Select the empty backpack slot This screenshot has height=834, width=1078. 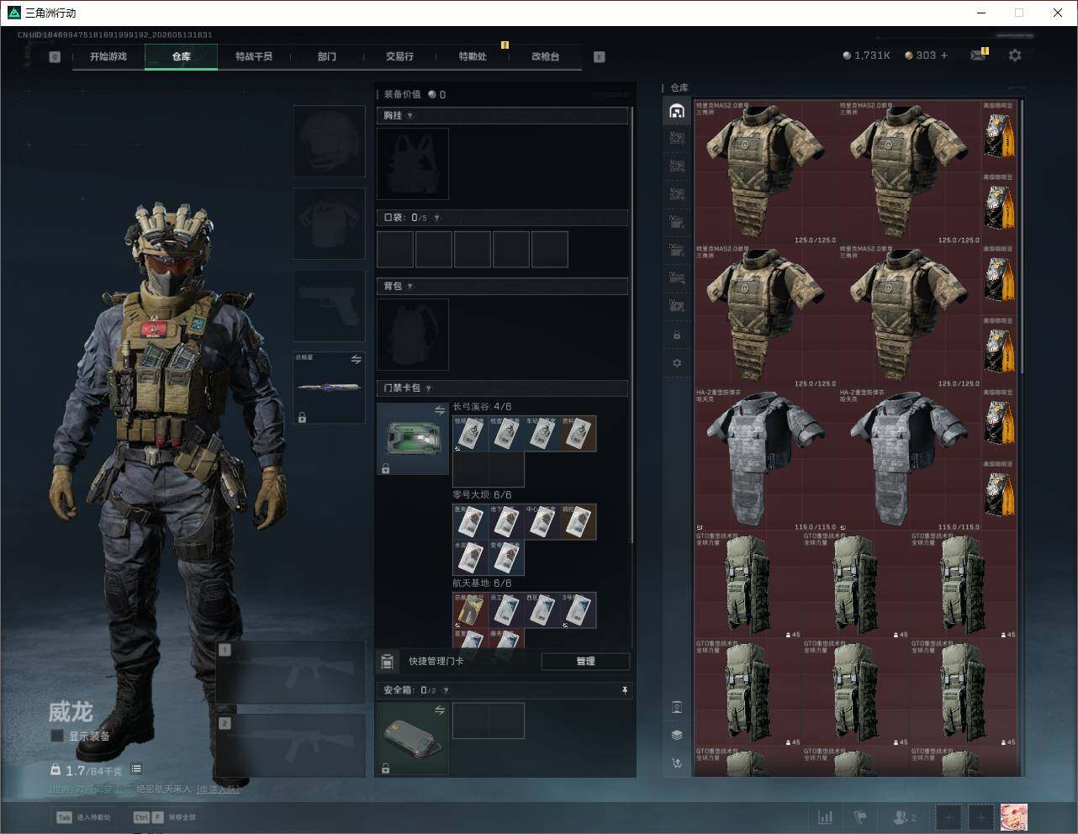pyautogui.click(x=413, y=335)
